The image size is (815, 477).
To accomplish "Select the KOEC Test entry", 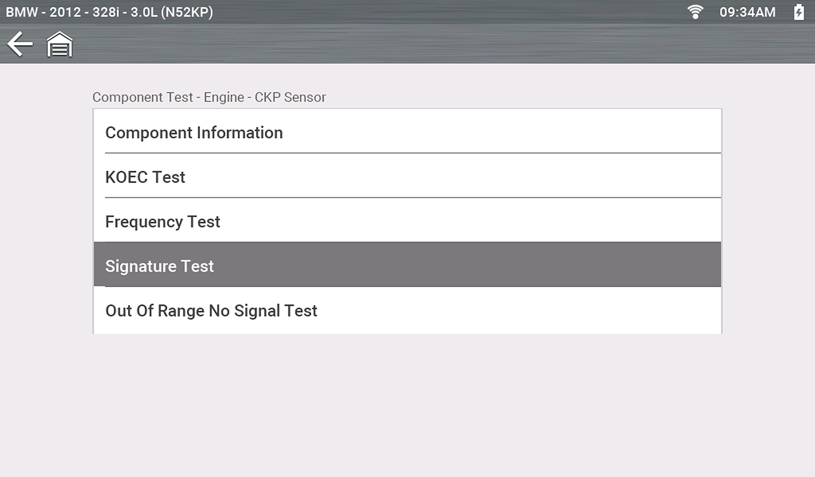I will tap(145, 177).
